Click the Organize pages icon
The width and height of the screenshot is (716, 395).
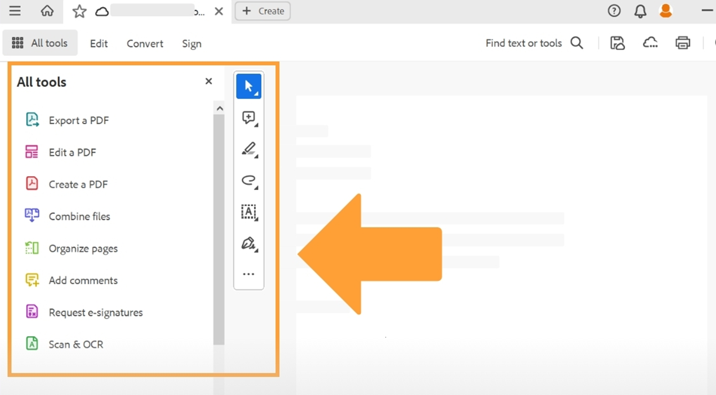click(32, 248)
